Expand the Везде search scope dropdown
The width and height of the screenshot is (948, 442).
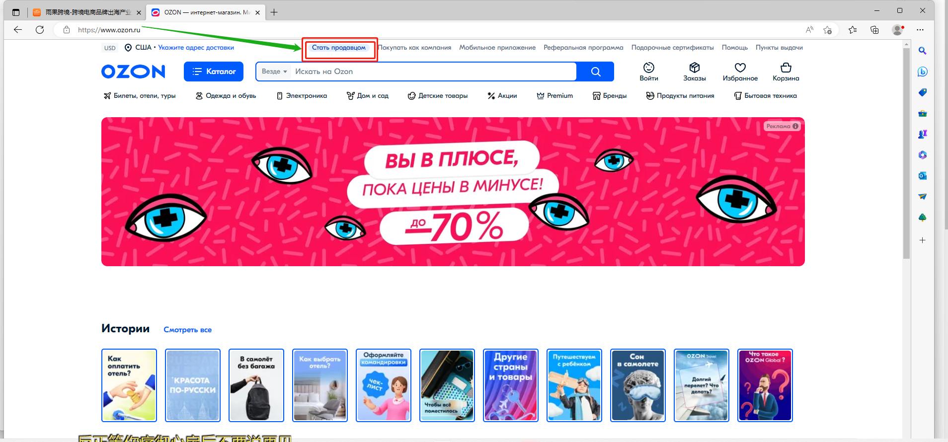(274, 72)
